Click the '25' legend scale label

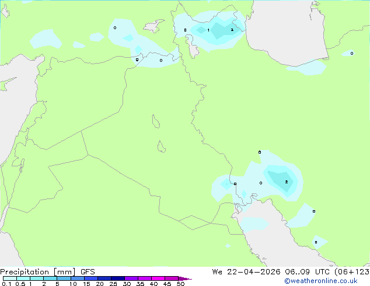pyautogui.click(x=113, y=284)
